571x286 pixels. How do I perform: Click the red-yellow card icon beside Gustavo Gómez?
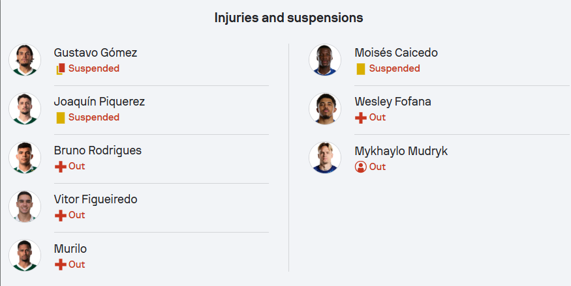[x=61, y=68]
